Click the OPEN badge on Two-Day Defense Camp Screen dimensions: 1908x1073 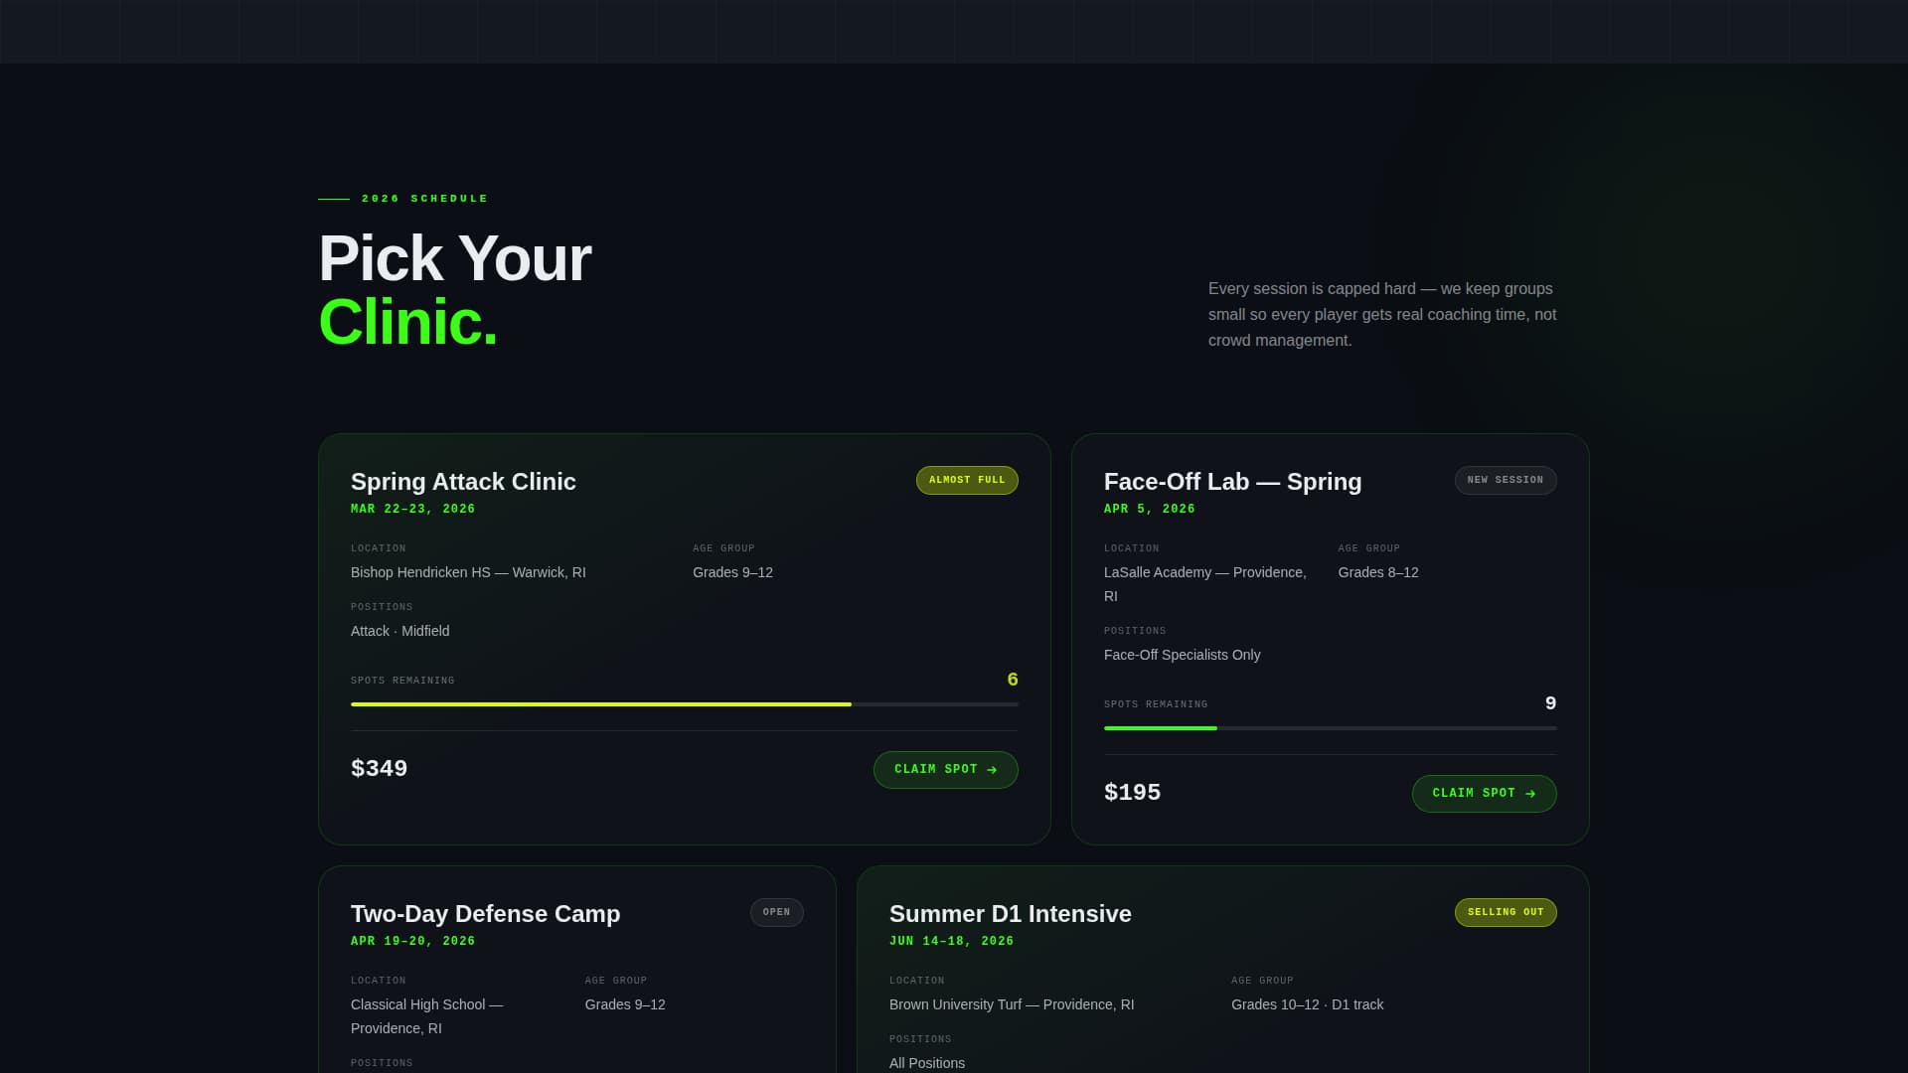point(777,912)
